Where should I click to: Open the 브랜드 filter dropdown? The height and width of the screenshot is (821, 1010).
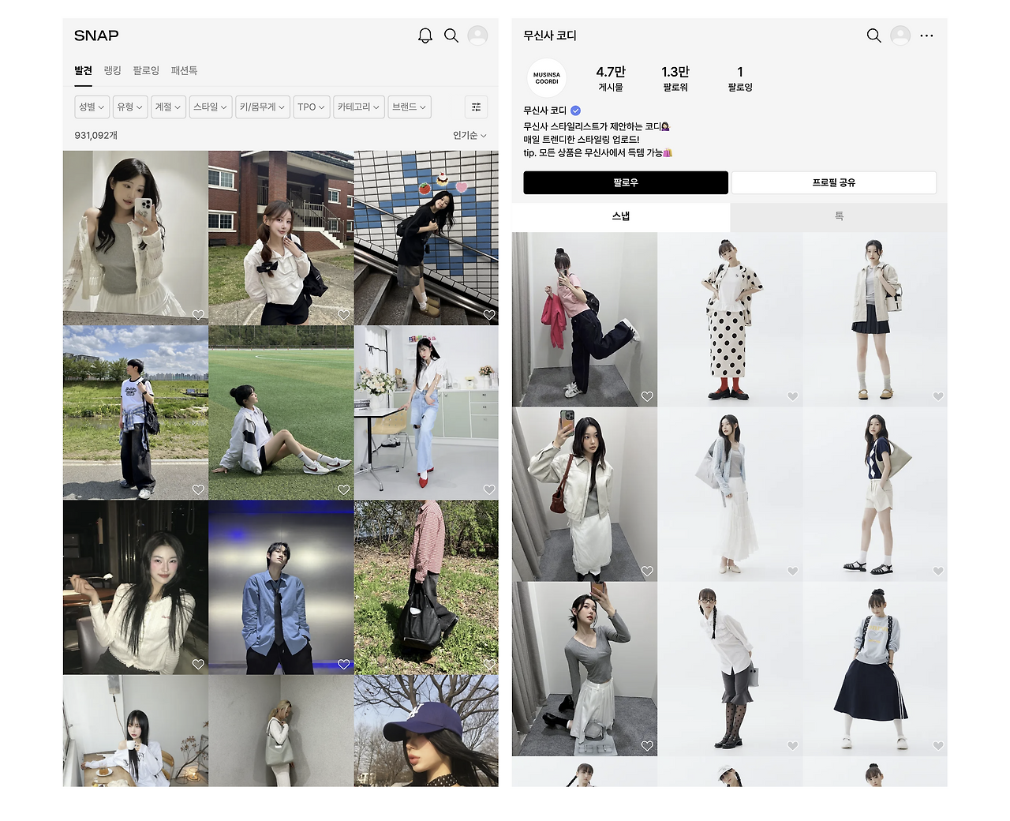tap(410, 107)
